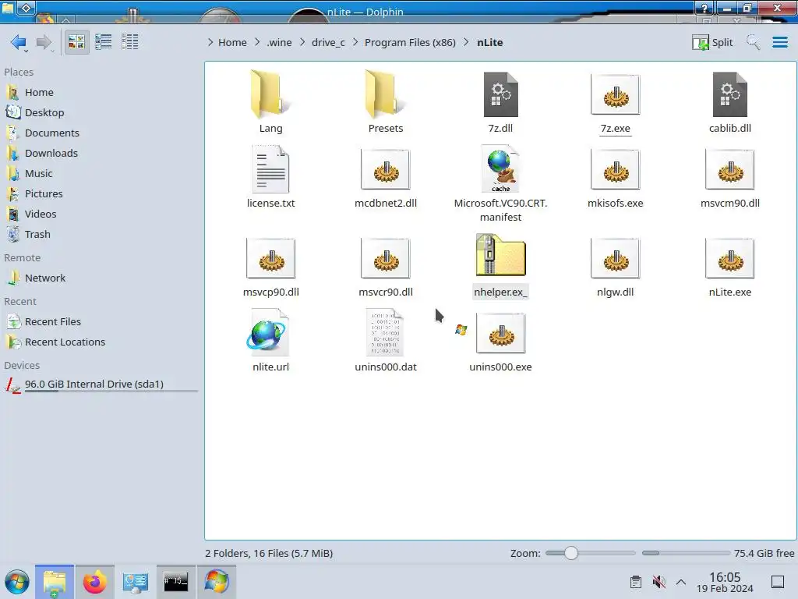This screenshot has height=599, width=798.
Task: Click the free disk space bar
Action: click(686, 553)
